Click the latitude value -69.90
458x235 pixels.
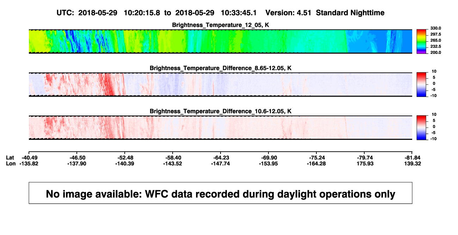(x=268, y=157)
